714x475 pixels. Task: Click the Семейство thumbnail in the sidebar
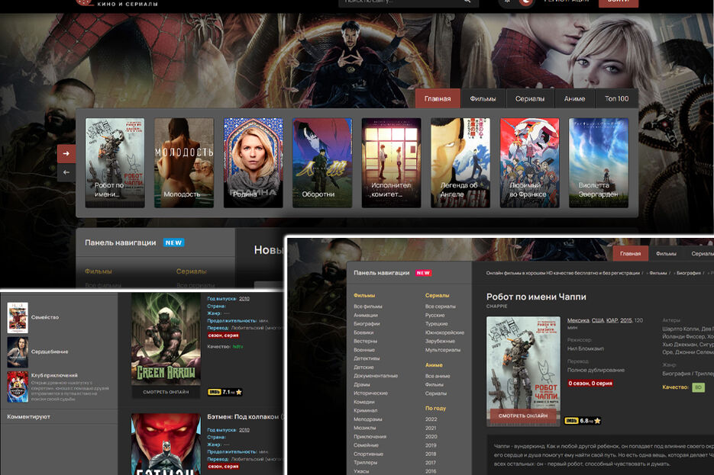click(18, 318)
